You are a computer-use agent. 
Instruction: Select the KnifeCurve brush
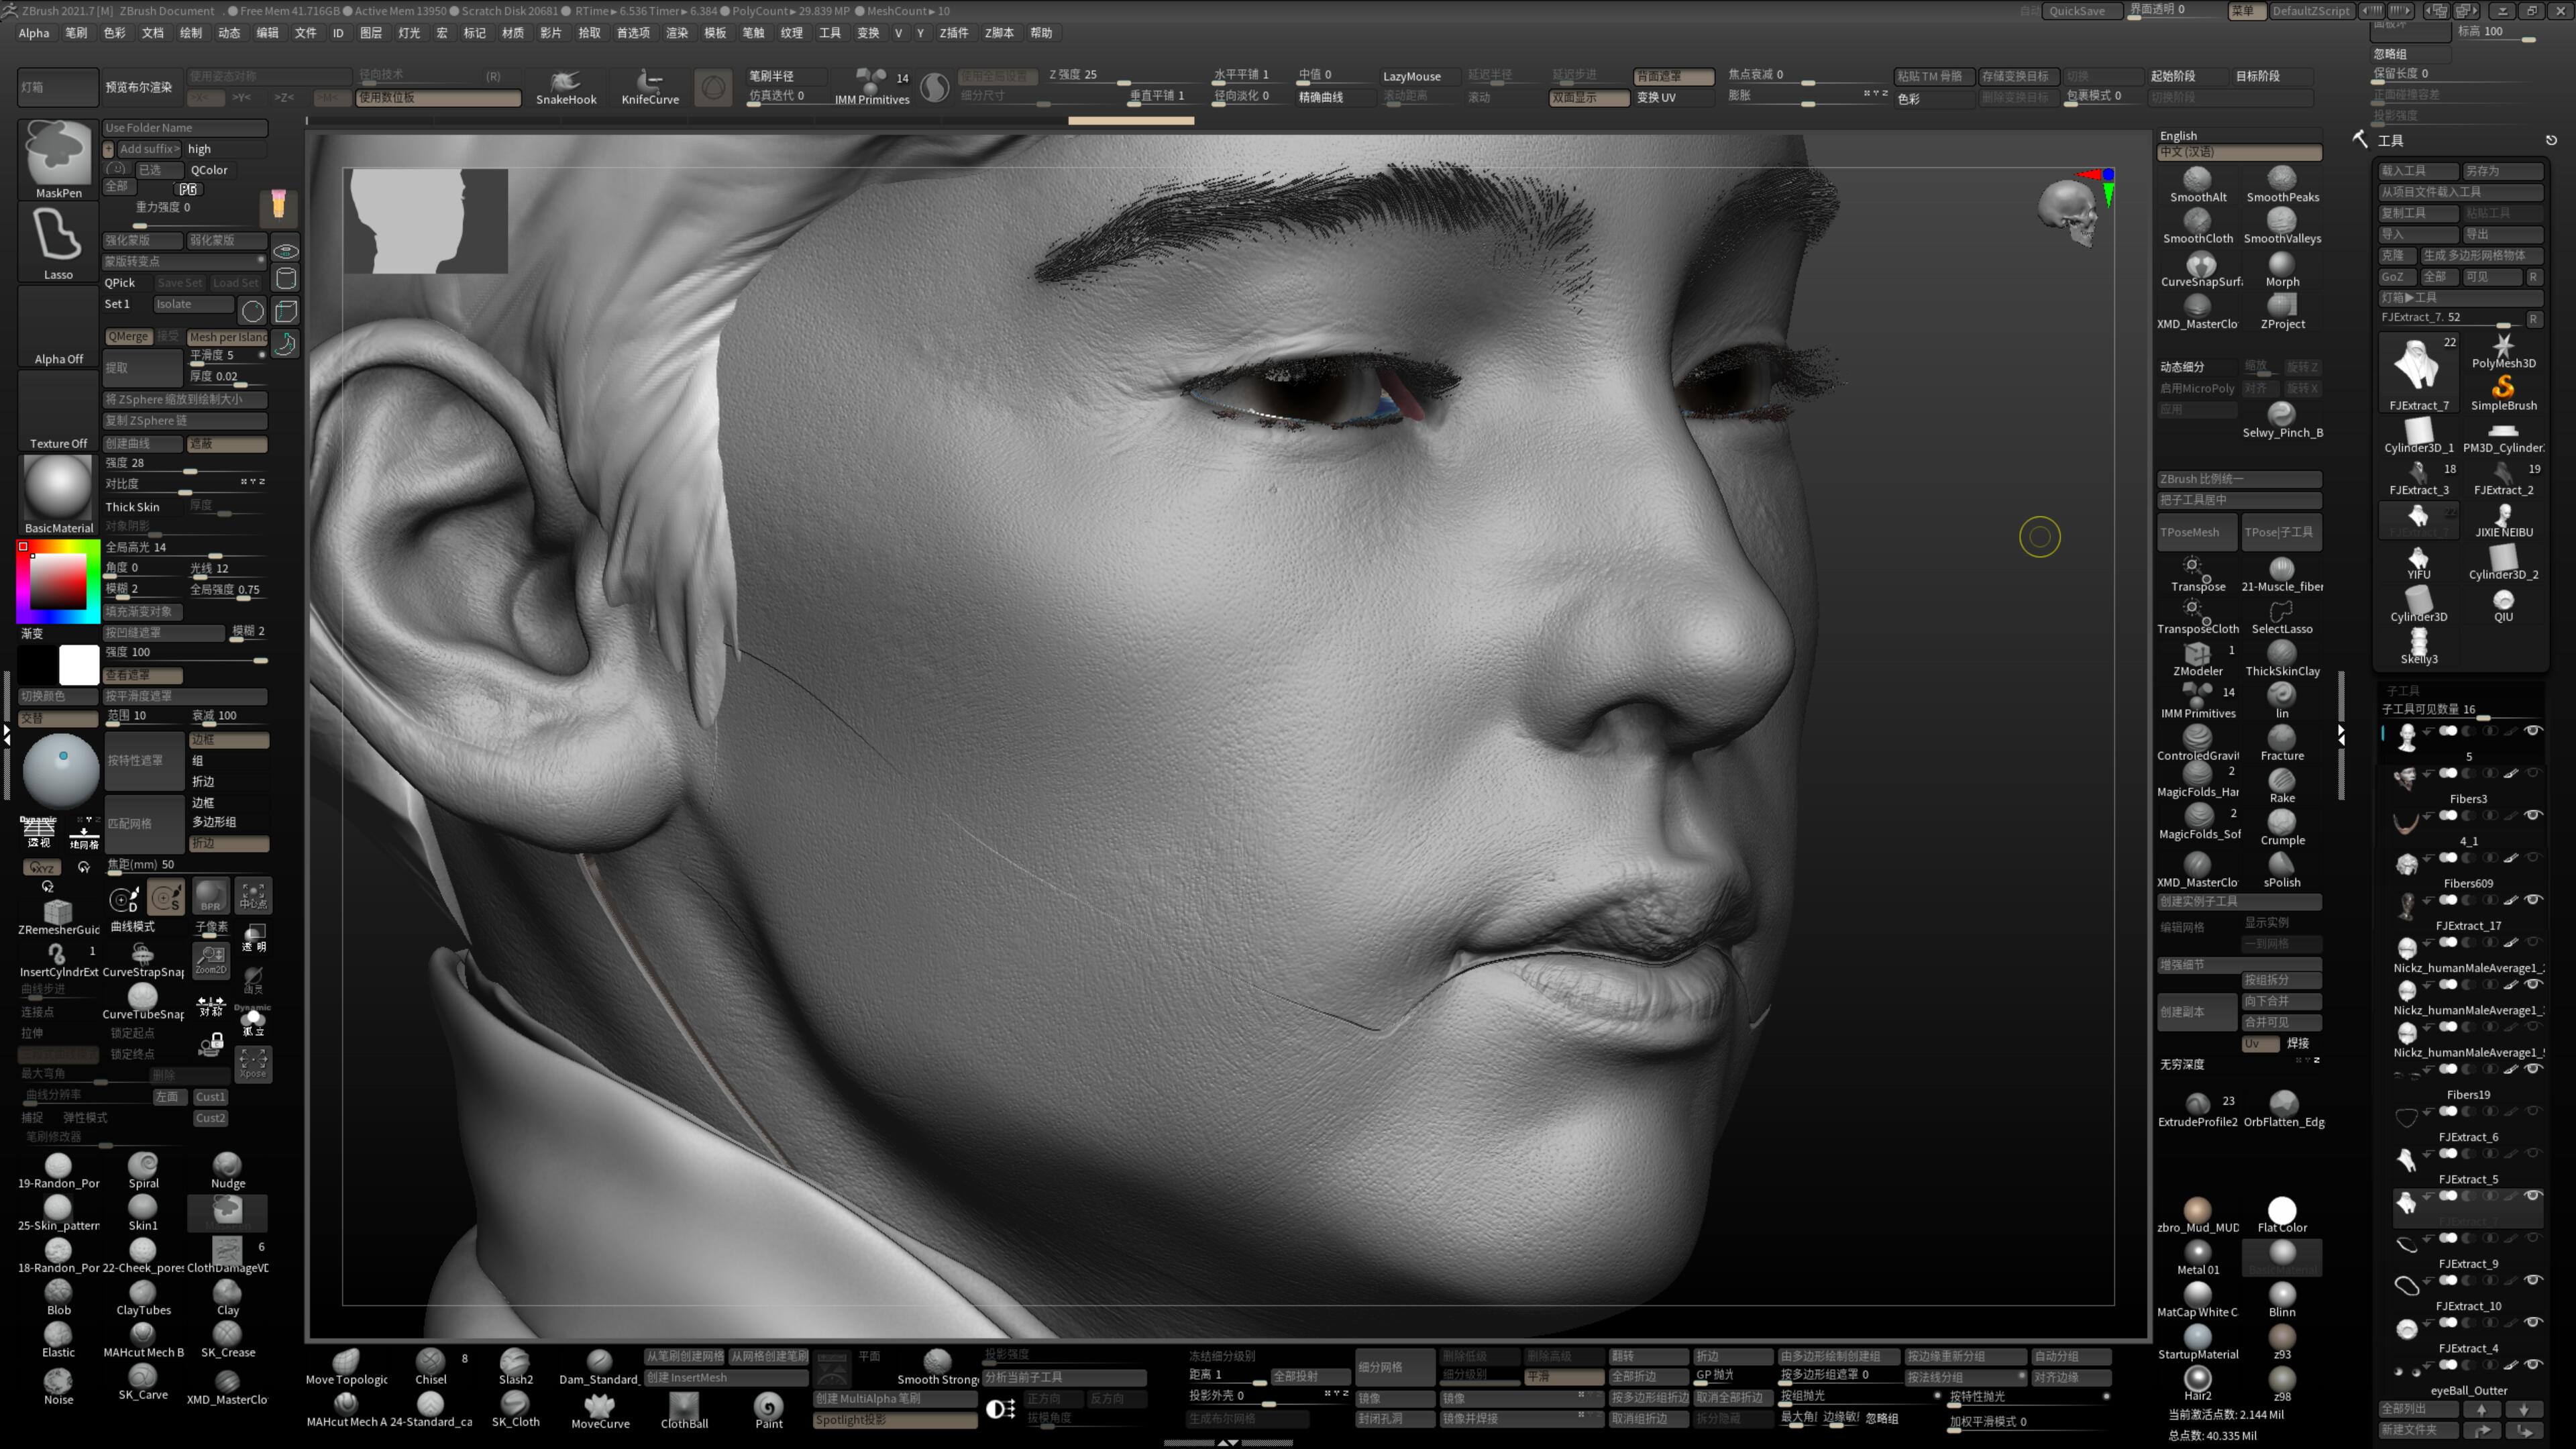(x=650, y=86)
